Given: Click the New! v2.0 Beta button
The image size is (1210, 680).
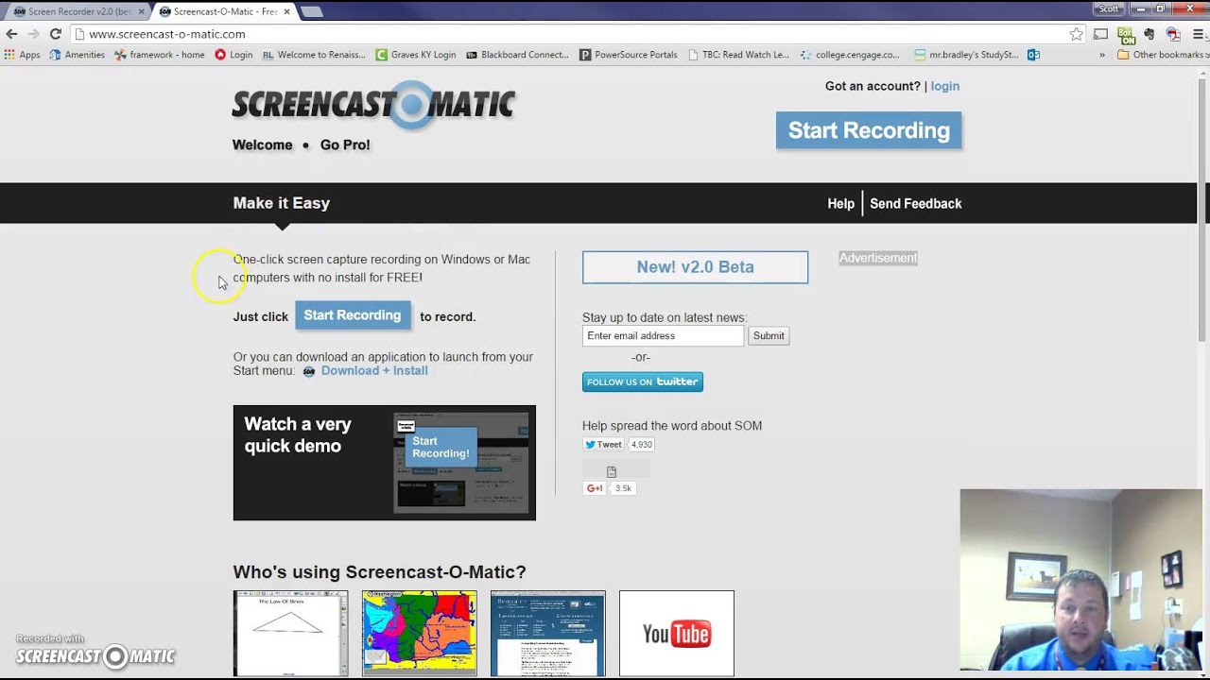Looking at the screenshot, I should tap(695, 267).
